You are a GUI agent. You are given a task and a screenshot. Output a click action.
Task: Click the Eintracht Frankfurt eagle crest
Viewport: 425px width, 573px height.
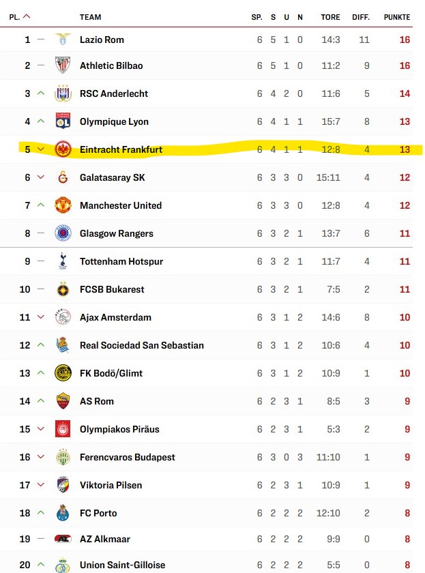point(63,149)
